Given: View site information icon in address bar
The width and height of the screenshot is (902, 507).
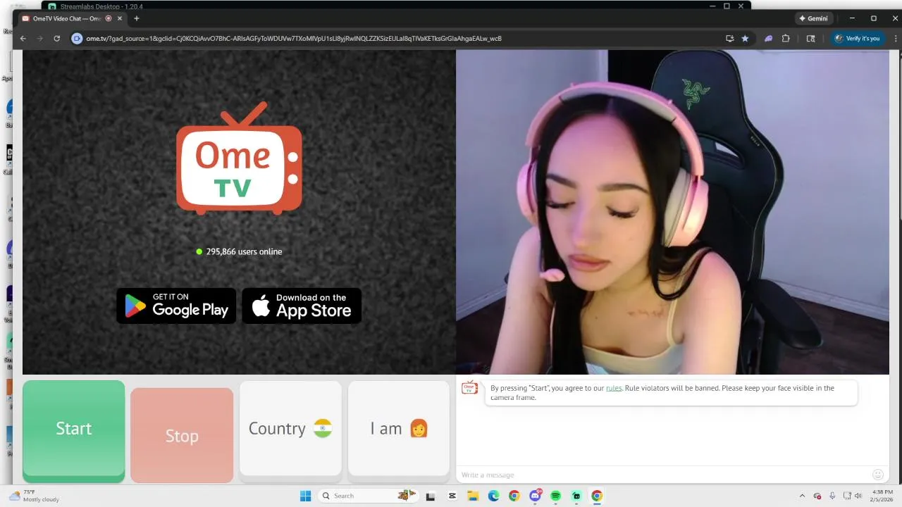Looking at the screenshot, I should 78,38.
